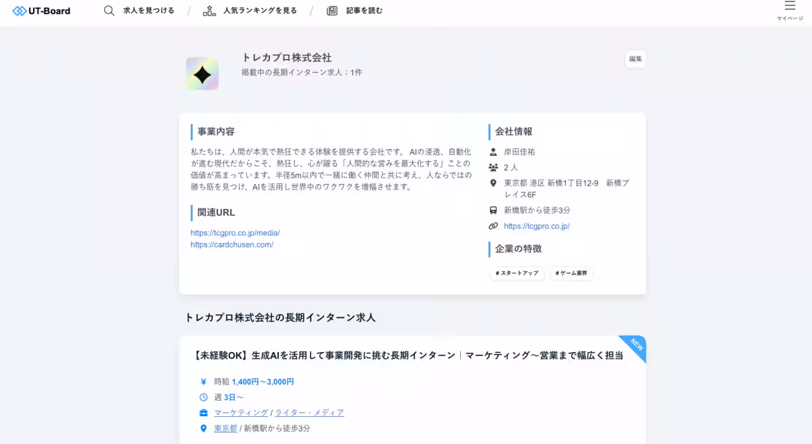This screenshot has width=812, height=444.
Task: Open the 【未経験OK】生成AI internship job title
Action: (x=408, y=355)
